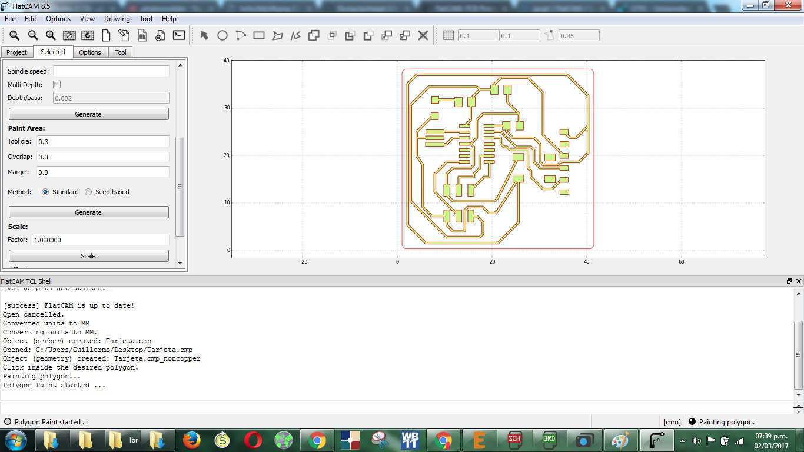Click the TCL Shell command input line
804x452 pixels.
(x=397, y=407)
